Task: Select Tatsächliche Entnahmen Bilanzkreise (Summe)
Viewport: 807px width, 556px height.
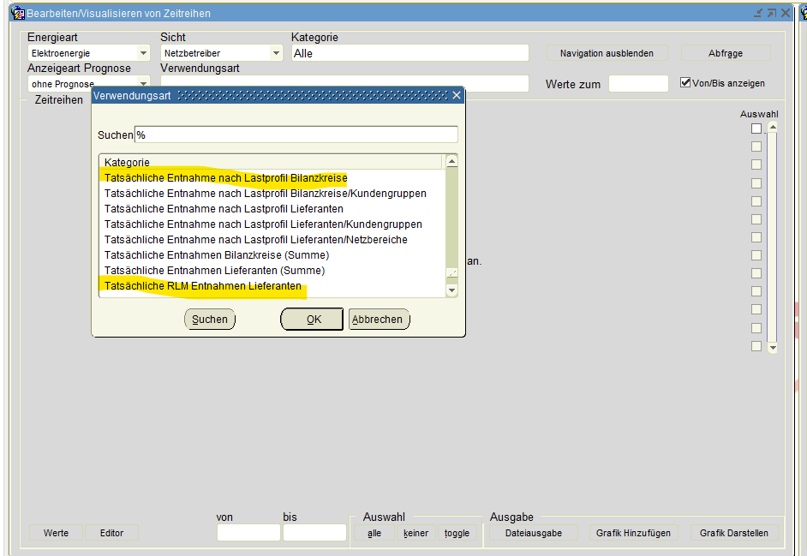Action: [217, 255]
